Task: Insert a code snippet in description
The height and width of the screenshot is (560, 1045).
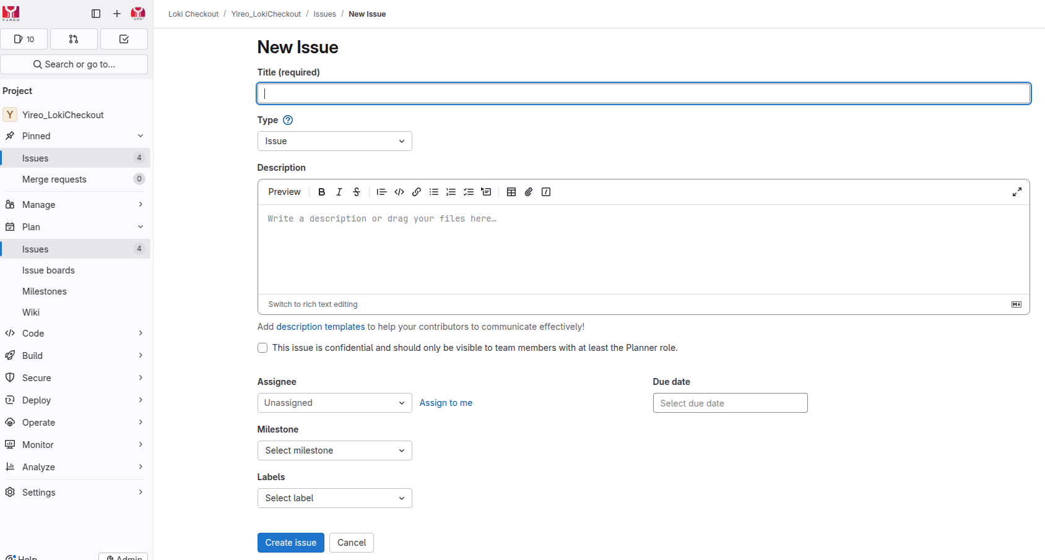Action: pos(399,192)
